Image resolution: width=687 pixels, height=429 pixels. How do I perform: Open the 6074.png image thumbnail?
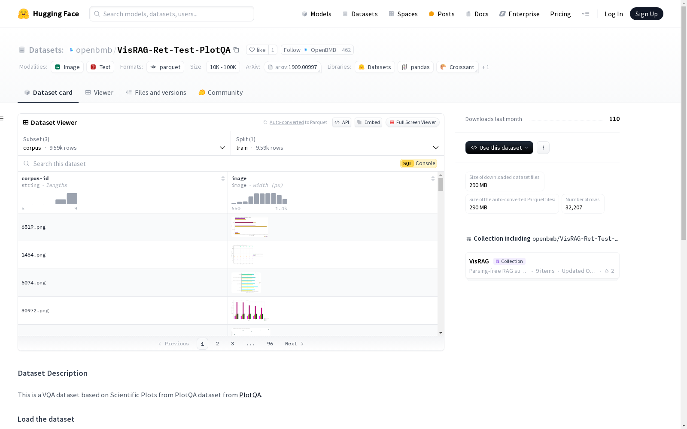[246, 283]
